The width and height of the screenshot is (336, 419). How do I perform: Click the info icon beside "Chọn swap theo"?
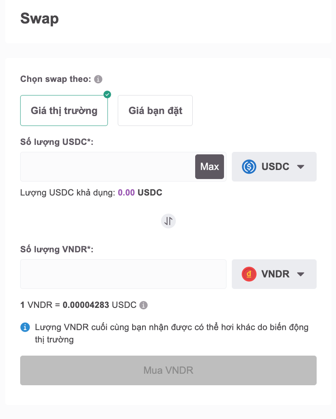pos(98,79)
